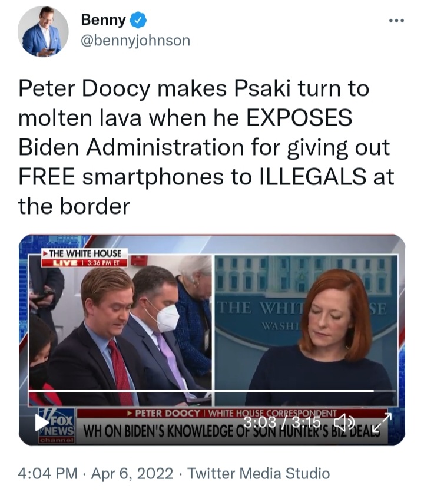Click the 4:04 PM timestamp link
Viewport: 424px width, 495px height.
tap(48, 474)
